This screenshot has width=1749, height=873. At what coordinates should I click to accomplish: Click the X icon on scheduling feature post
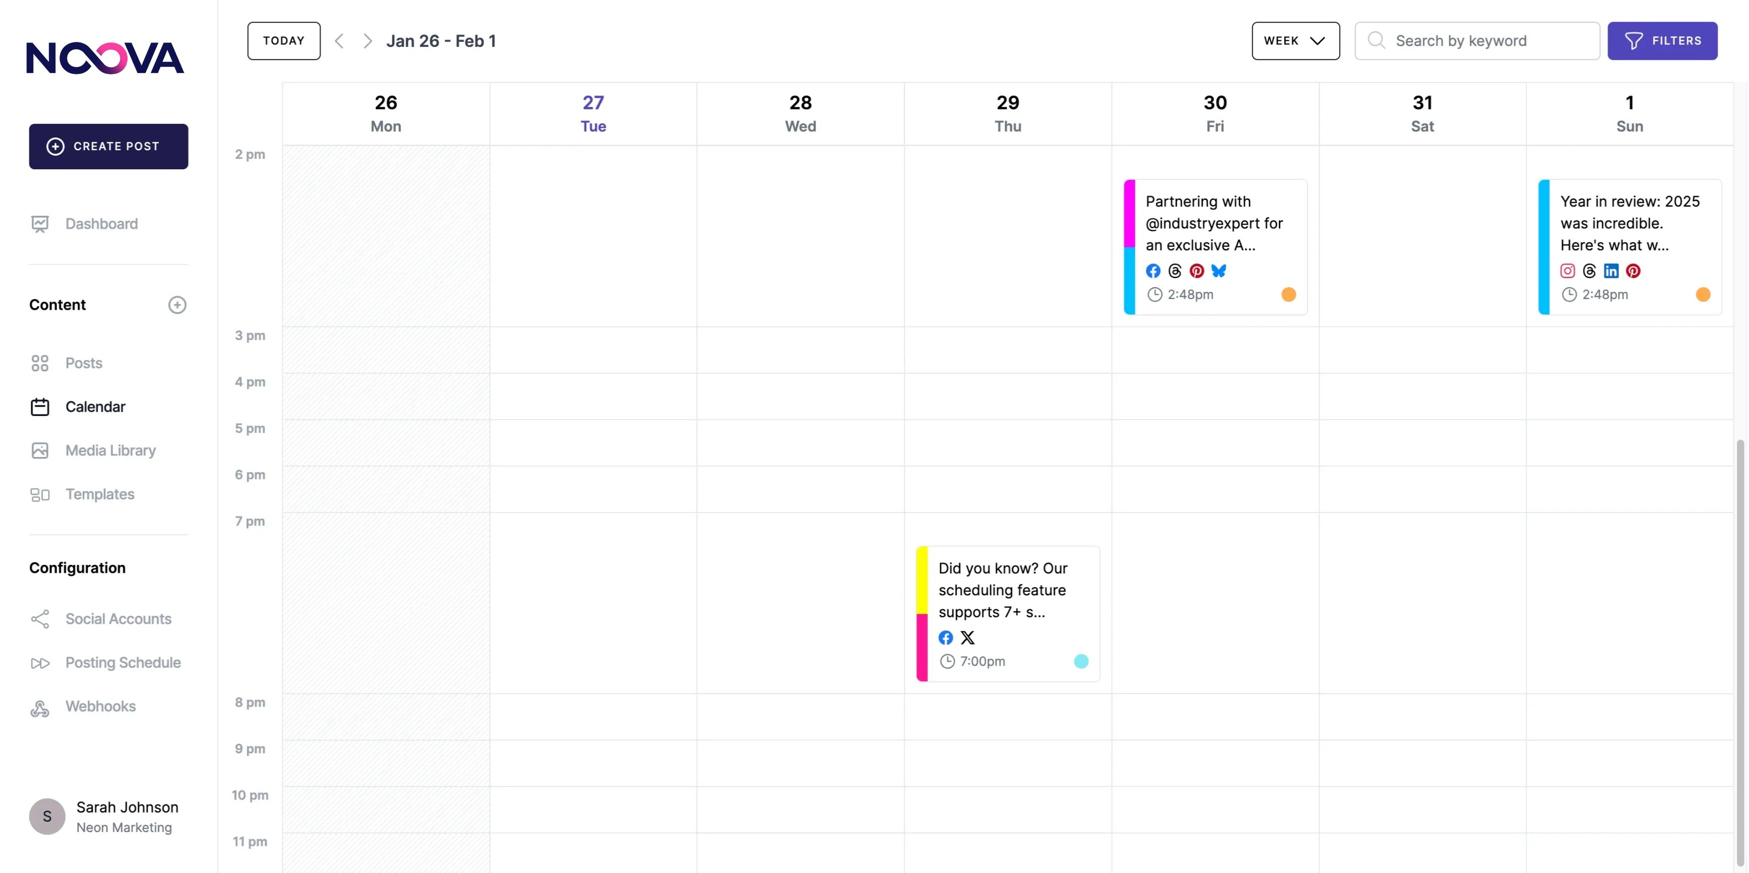(x=967, y=638)
